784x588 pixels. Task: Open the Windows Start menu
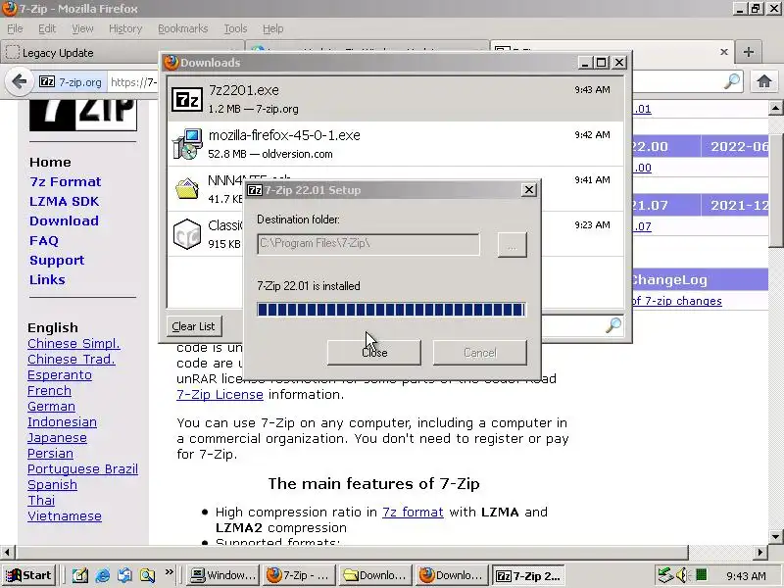click(29, 575)
